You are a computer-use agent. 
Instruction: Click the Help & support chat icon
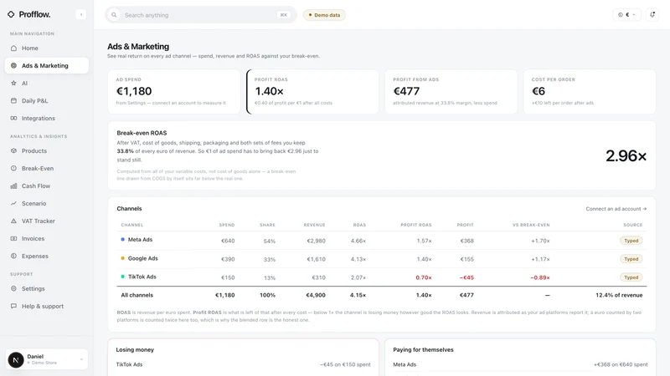(13, 306)
